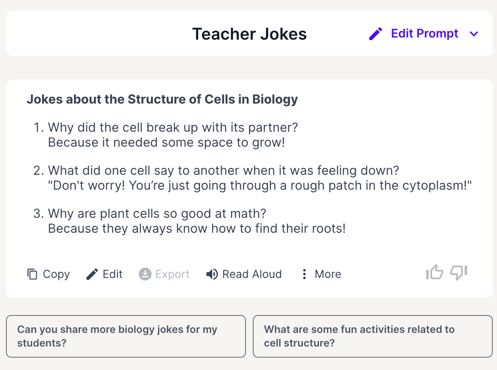The width and height of the screenshot is (497, 370).
Task: Choose the 'fun activities related to cell structure' suggestion
Action: click(x=372, y=336)
